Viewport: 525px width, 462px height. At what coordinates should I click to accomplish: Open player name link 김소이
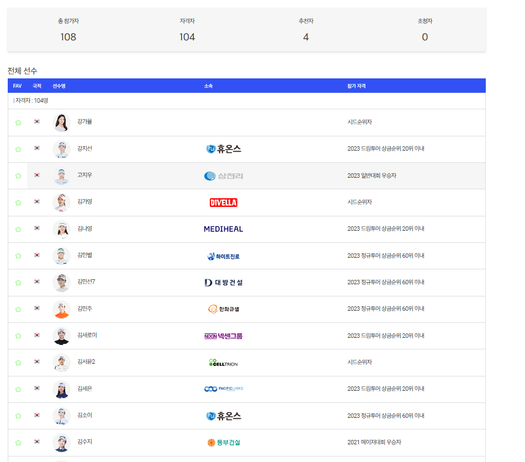(84, 415)
